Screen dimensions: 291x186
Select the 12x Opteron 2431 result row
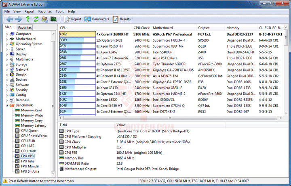pos(171,40)
